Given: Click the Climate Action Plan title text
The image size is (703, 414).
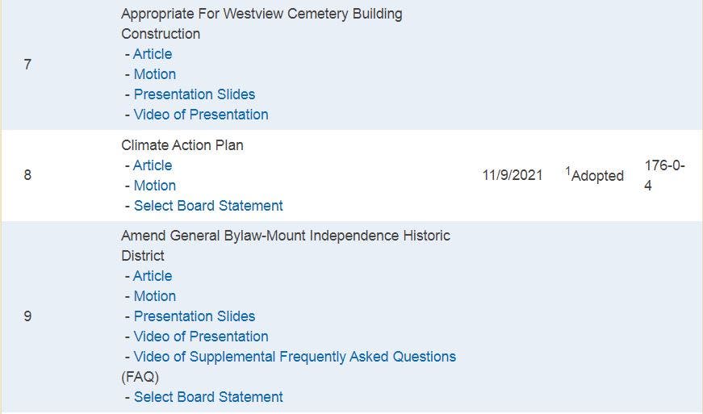Looking at the screenshot, I should pyautogui.click(x=182, y=145).
